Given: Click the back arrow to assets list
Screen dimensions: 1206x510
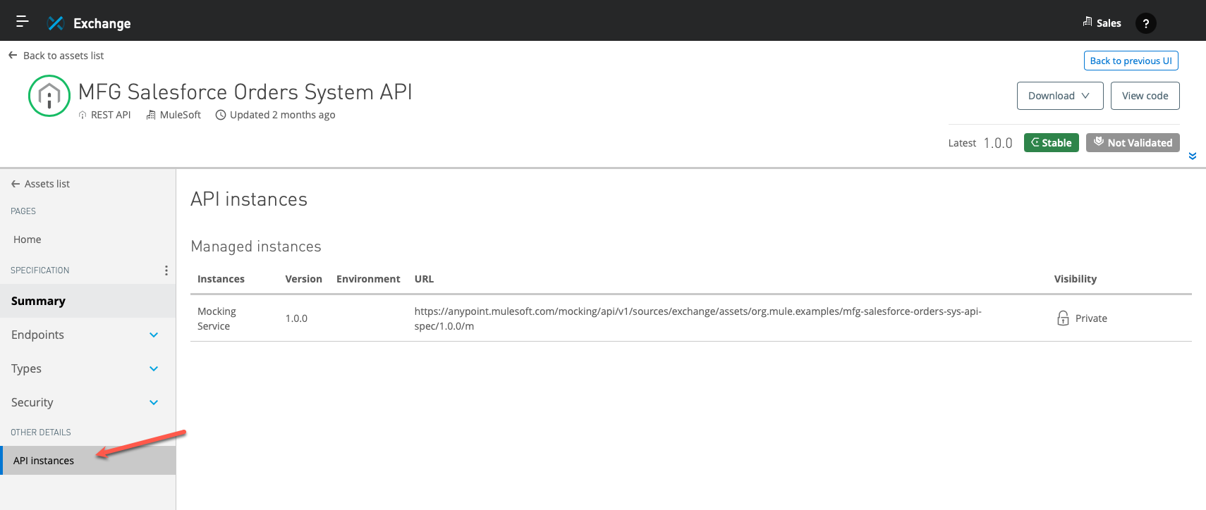Looking at the screenshot, I should [13, 55].
